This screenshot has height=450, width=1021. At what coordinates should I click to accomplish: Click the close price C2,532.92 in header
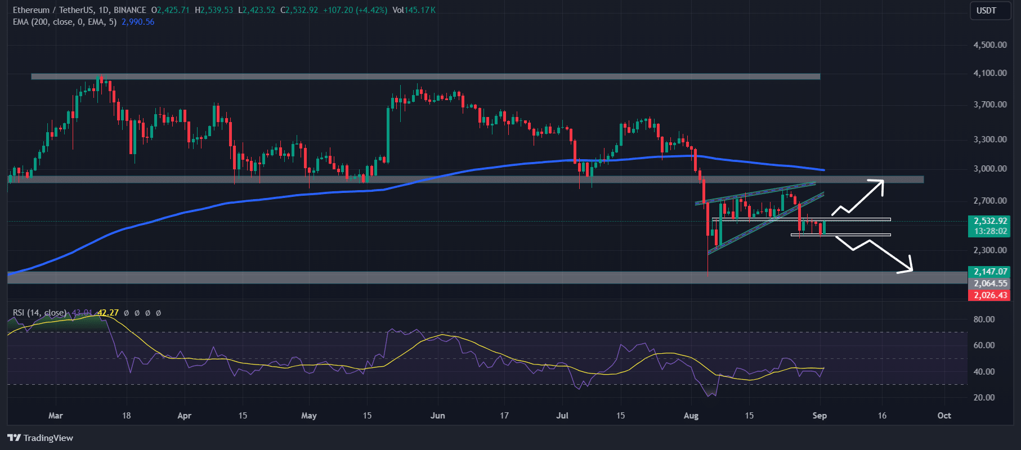click(299, 10)
